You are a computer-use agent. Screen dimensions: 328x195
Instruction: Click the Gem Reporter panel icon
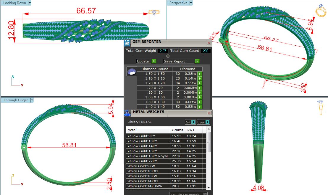point(127,43)
